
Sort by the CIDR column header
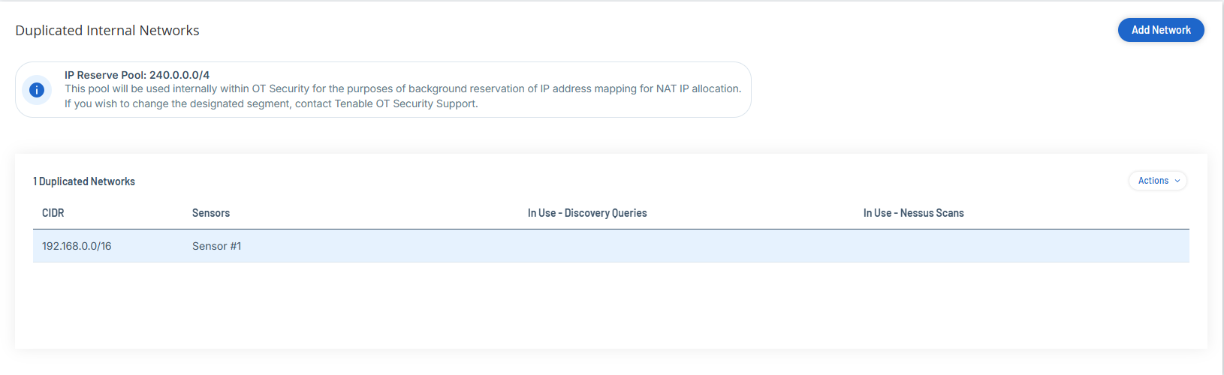pos(53,213)
